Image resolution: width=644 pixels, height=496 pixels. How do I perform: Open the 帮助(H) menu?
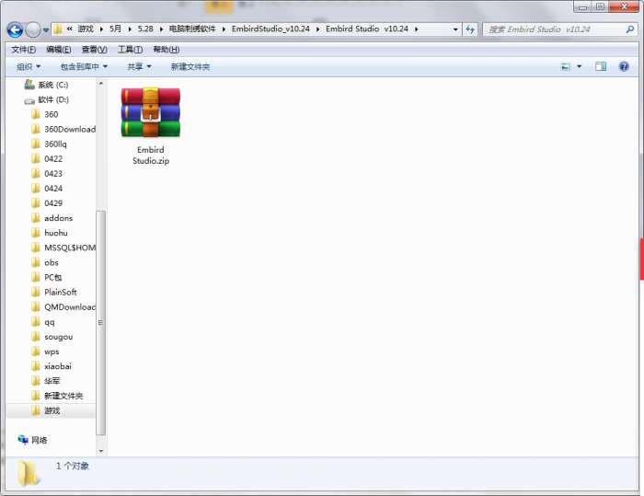click(166, 50)
